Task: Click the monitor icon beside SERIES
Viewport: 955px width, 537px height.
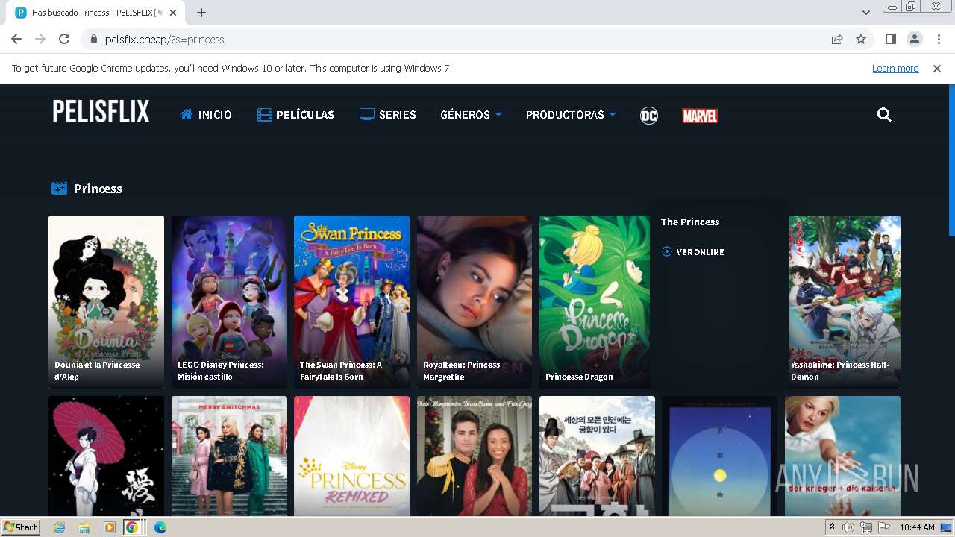Action: pos(366,115)
